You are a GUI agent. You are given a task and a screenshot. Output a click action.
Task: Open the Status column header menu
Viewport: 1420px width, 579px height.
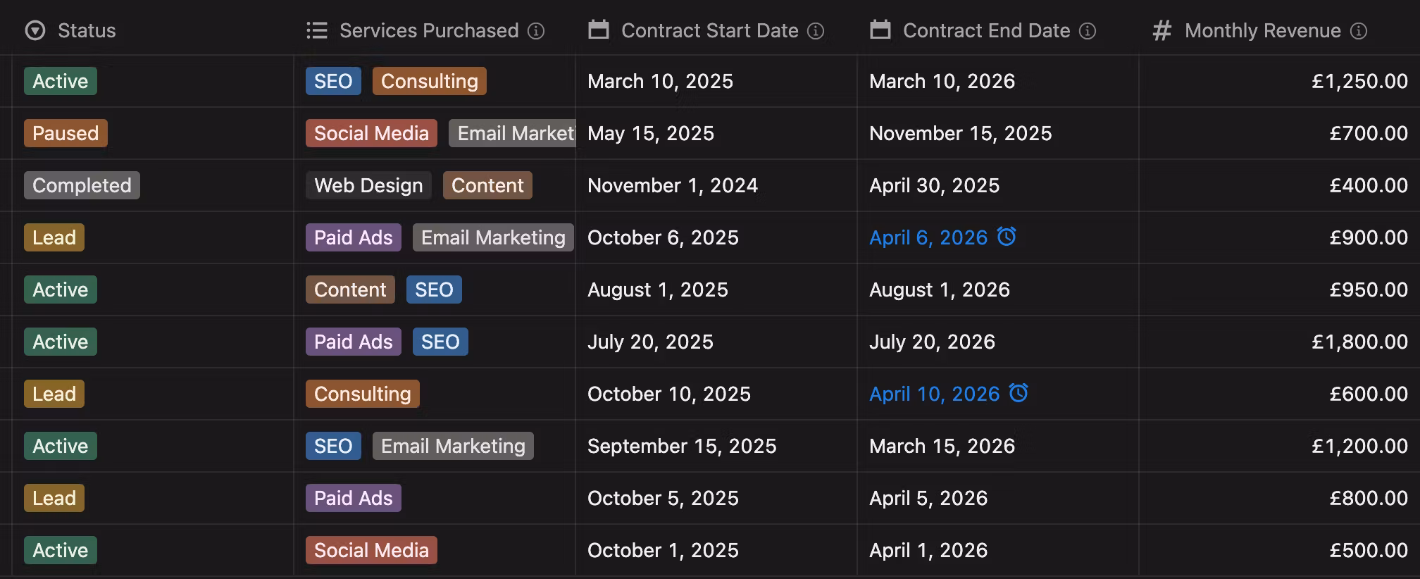(87, 30)
